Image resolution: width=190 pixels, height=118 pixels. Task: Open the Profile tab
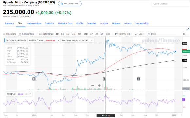(x=80, y=23)
